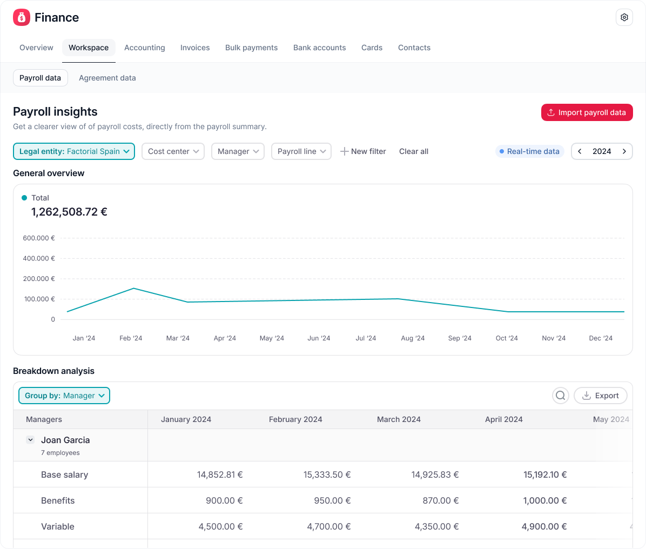Open the breakdown search magnifier icon
The height and width of the screenshot is (549, 646).
pos(560,396)
